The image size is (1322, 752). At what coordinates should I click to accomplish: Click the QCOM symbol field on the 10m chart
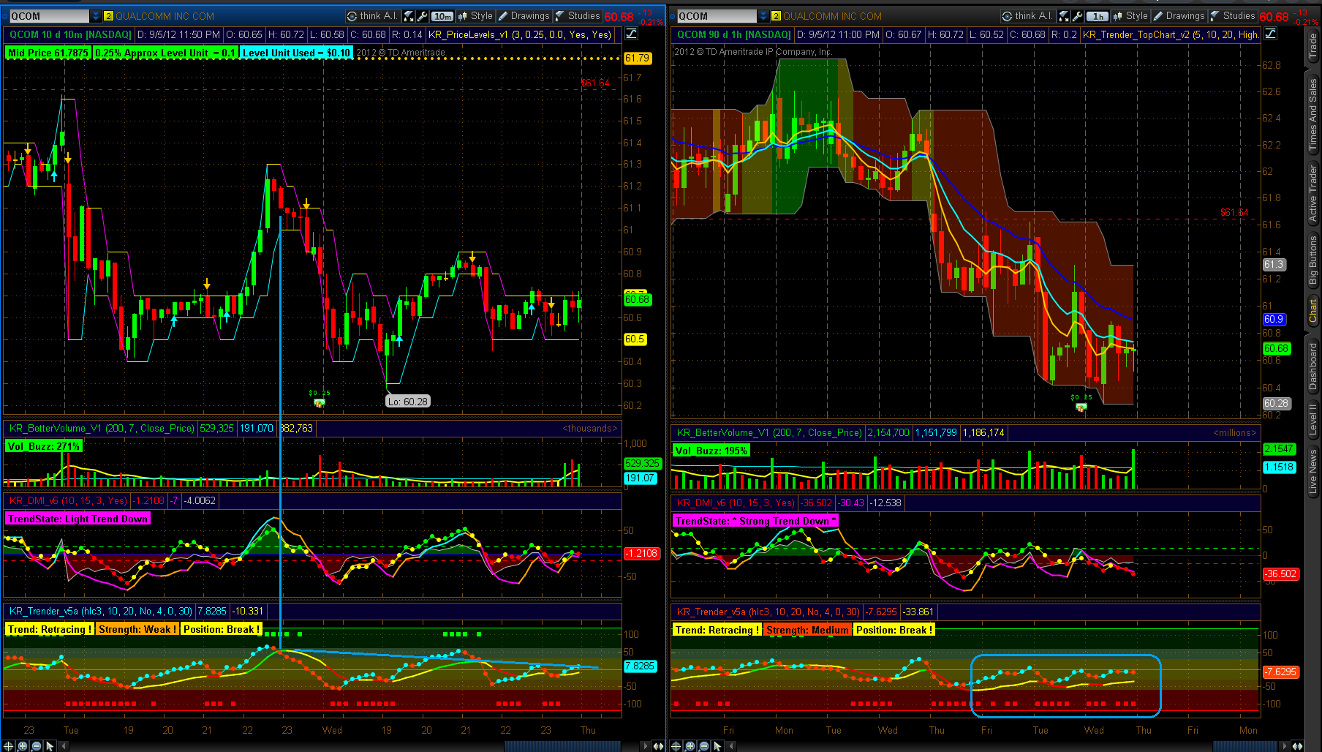click(48, 16)
